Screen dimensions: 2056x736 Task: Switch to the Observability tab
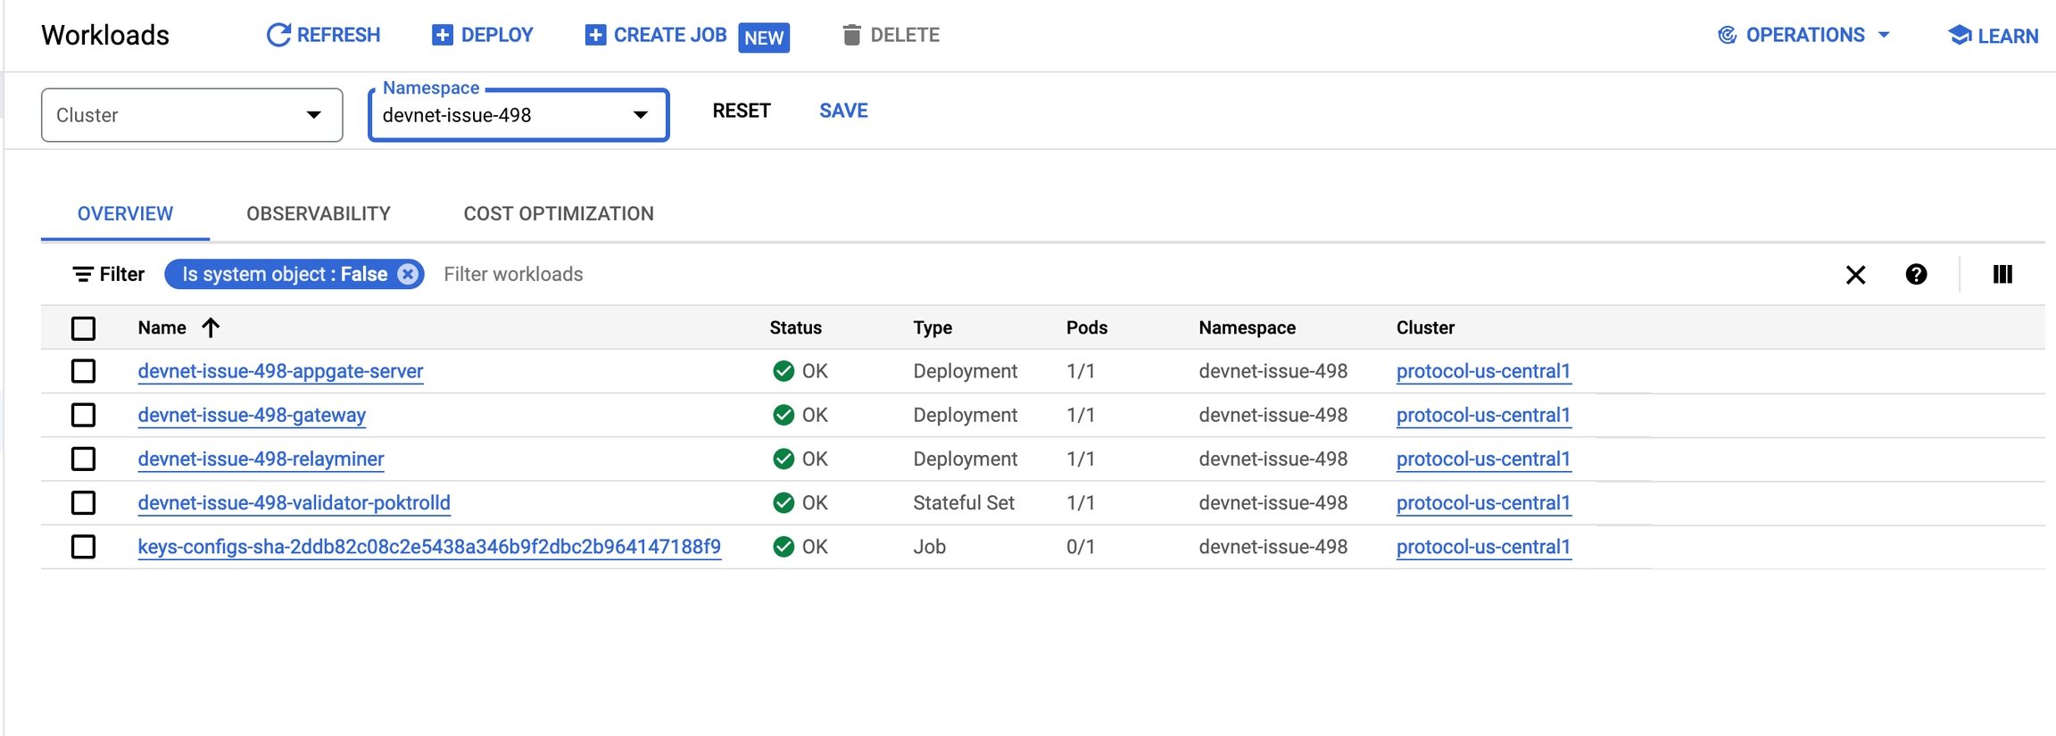319,214
